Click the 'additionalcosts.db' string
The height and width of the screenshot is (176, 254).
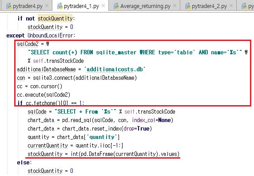[x=115, y=70]
